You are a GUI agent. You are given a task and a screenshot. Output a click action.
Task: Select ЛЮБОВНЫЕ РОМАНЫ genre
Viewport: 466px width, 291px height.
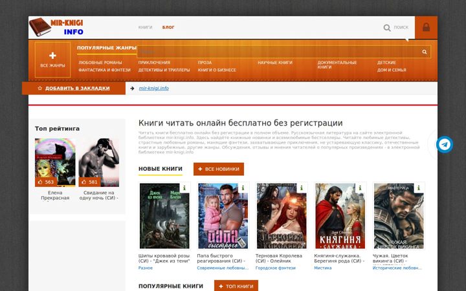tap(100, 63)
